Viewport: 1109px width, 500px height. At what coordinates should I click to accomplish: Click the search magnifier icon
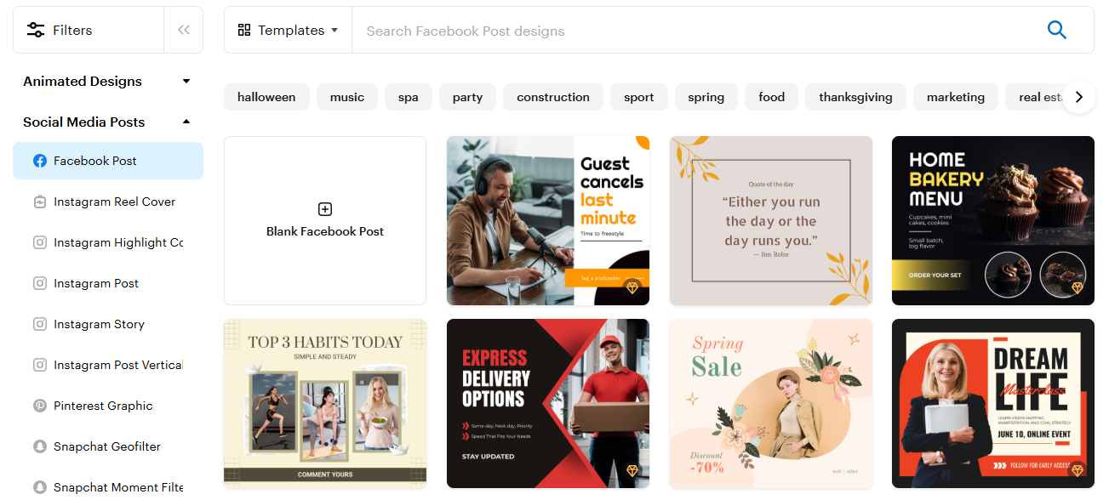click(x=1056, y=31)
